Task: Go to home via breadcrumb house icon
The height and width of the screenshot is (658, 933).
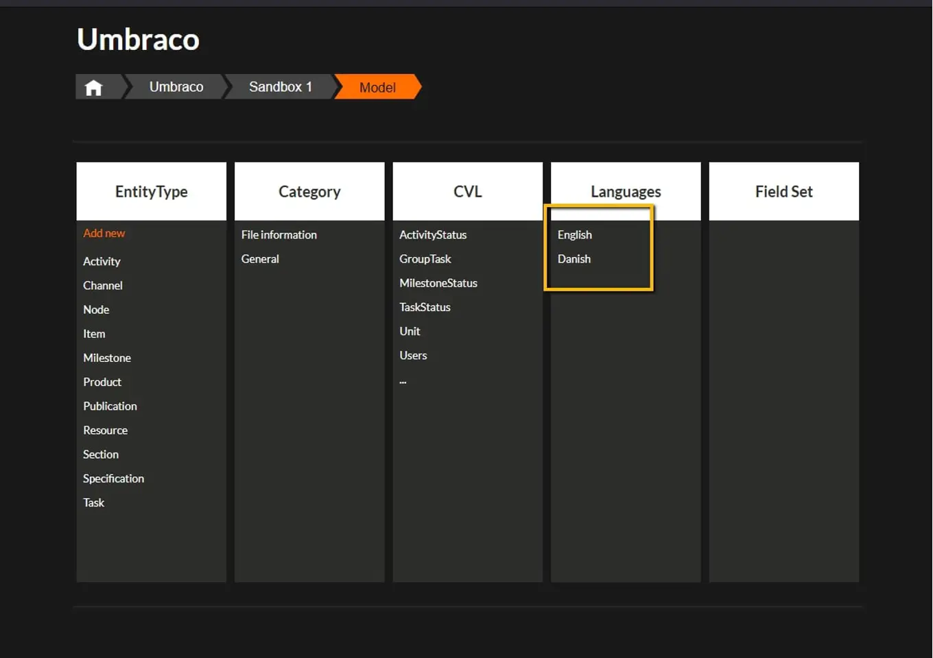Action: pyautogui.click(x=94, y=87)
